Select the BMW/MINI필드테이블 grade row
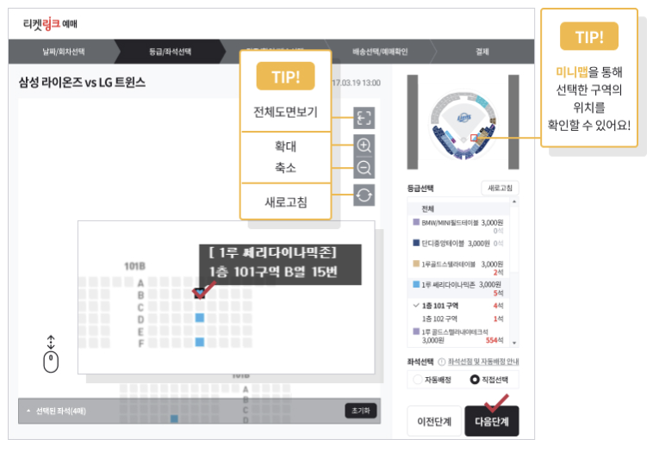The height and width of the screenshot is (452, 653). pos(458,226)
